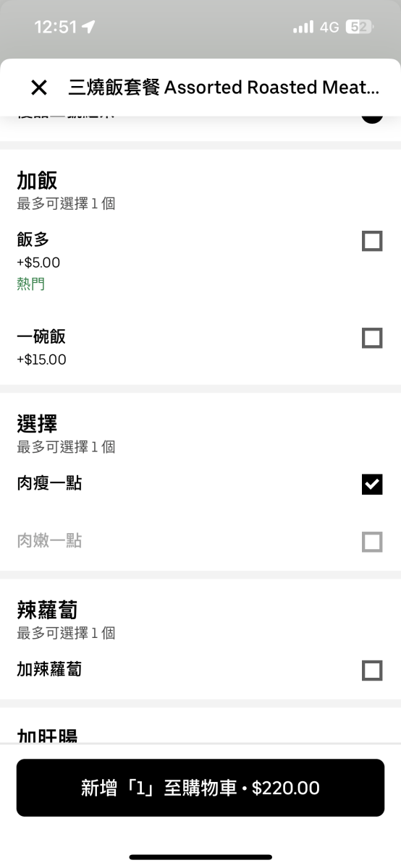Tap the 加辣蘿蔔 option label
The width and height of the screenshot is (401, 868).
point(49,669)
